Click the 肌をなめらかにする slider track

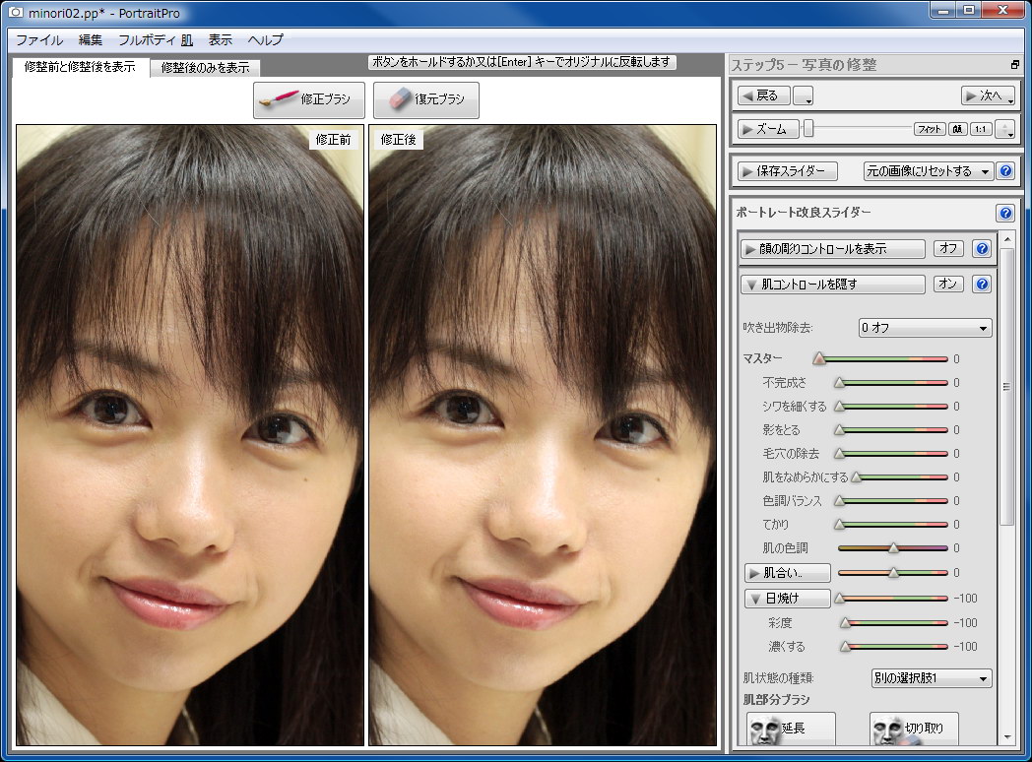point(902,477)
